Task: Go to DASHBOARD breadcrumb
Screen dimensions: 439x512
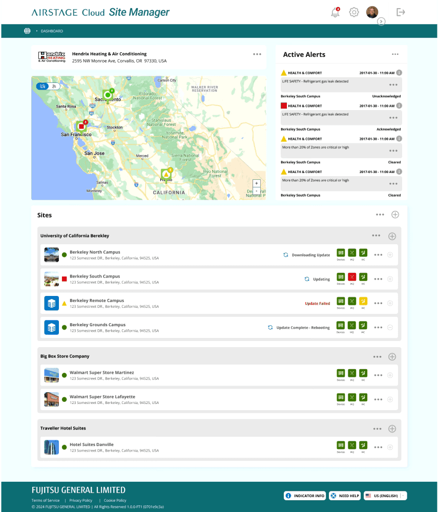Action: point(52,31)
